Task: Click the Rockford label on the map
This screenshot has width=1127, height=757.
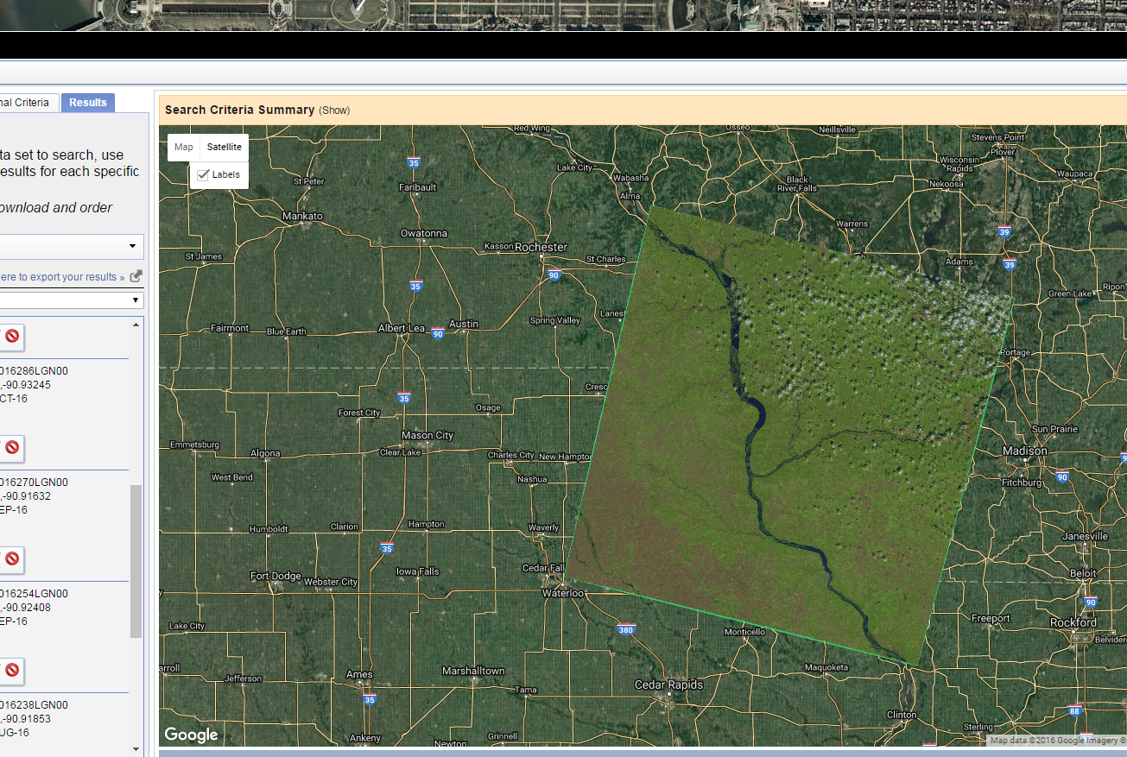Action: click(1073, 622)
